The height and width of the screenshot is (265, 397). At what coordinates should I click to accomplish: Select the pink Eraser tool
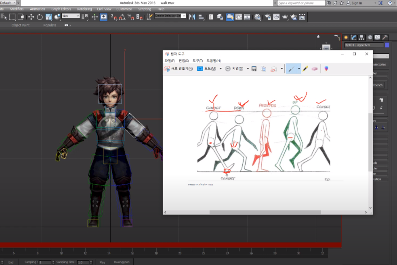[x=315, y=69]
